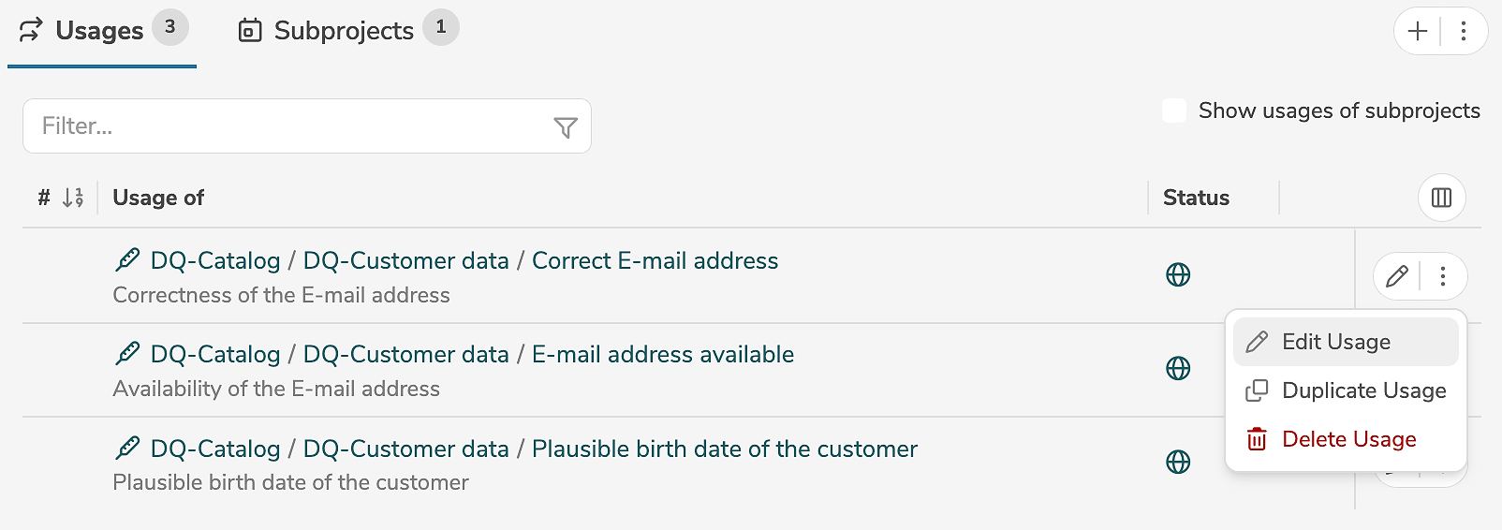Click the plus icon to add usage
This screenshot has height=530, width=1502.
pyautogui.click(x=1418, y=31)
